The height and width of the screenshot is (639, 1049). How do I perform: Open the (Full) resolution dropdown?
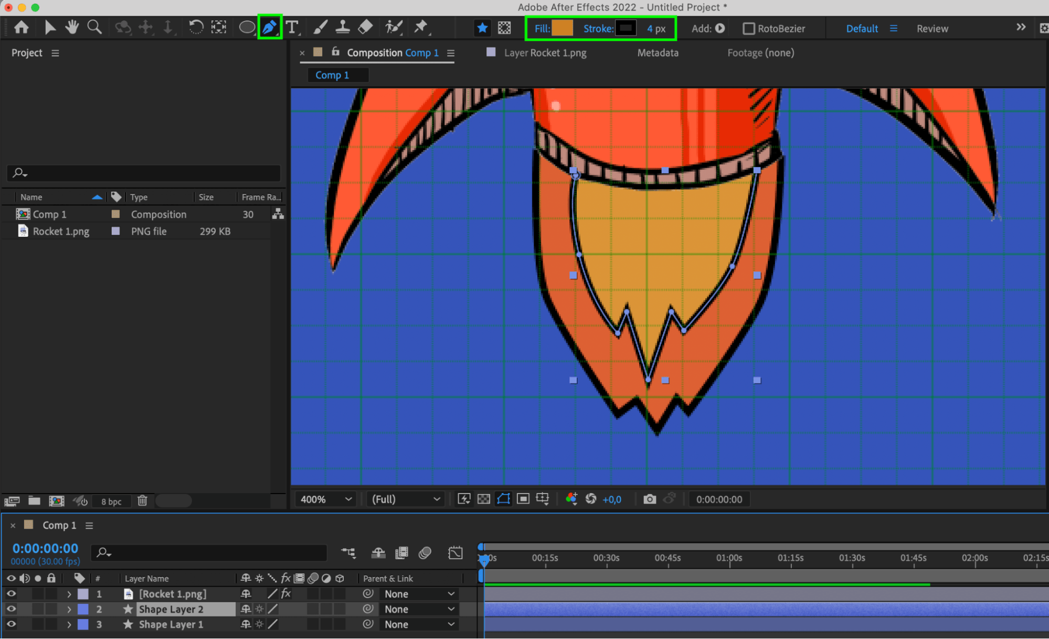(x=405, y=499)
